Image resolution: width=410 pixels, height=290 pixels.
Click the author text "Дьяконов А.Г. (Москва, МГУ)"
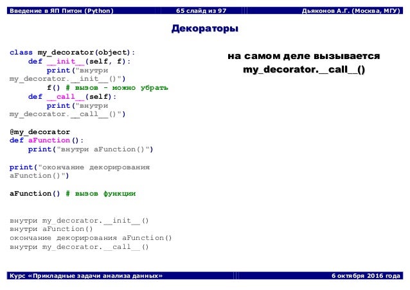pos(351,11)
